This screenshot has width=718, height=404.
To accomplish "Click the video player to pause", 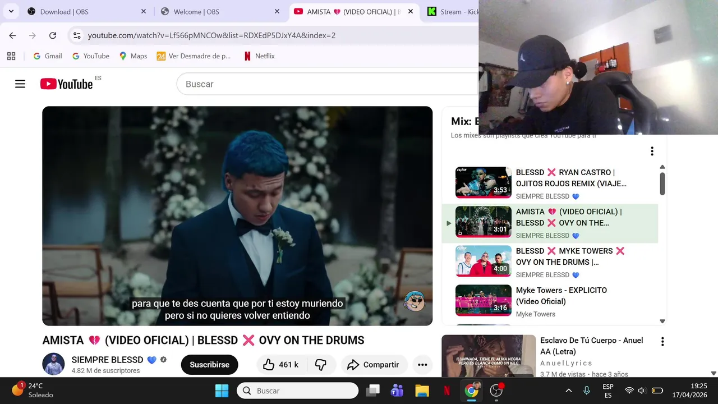I will (x=237, y=216).
